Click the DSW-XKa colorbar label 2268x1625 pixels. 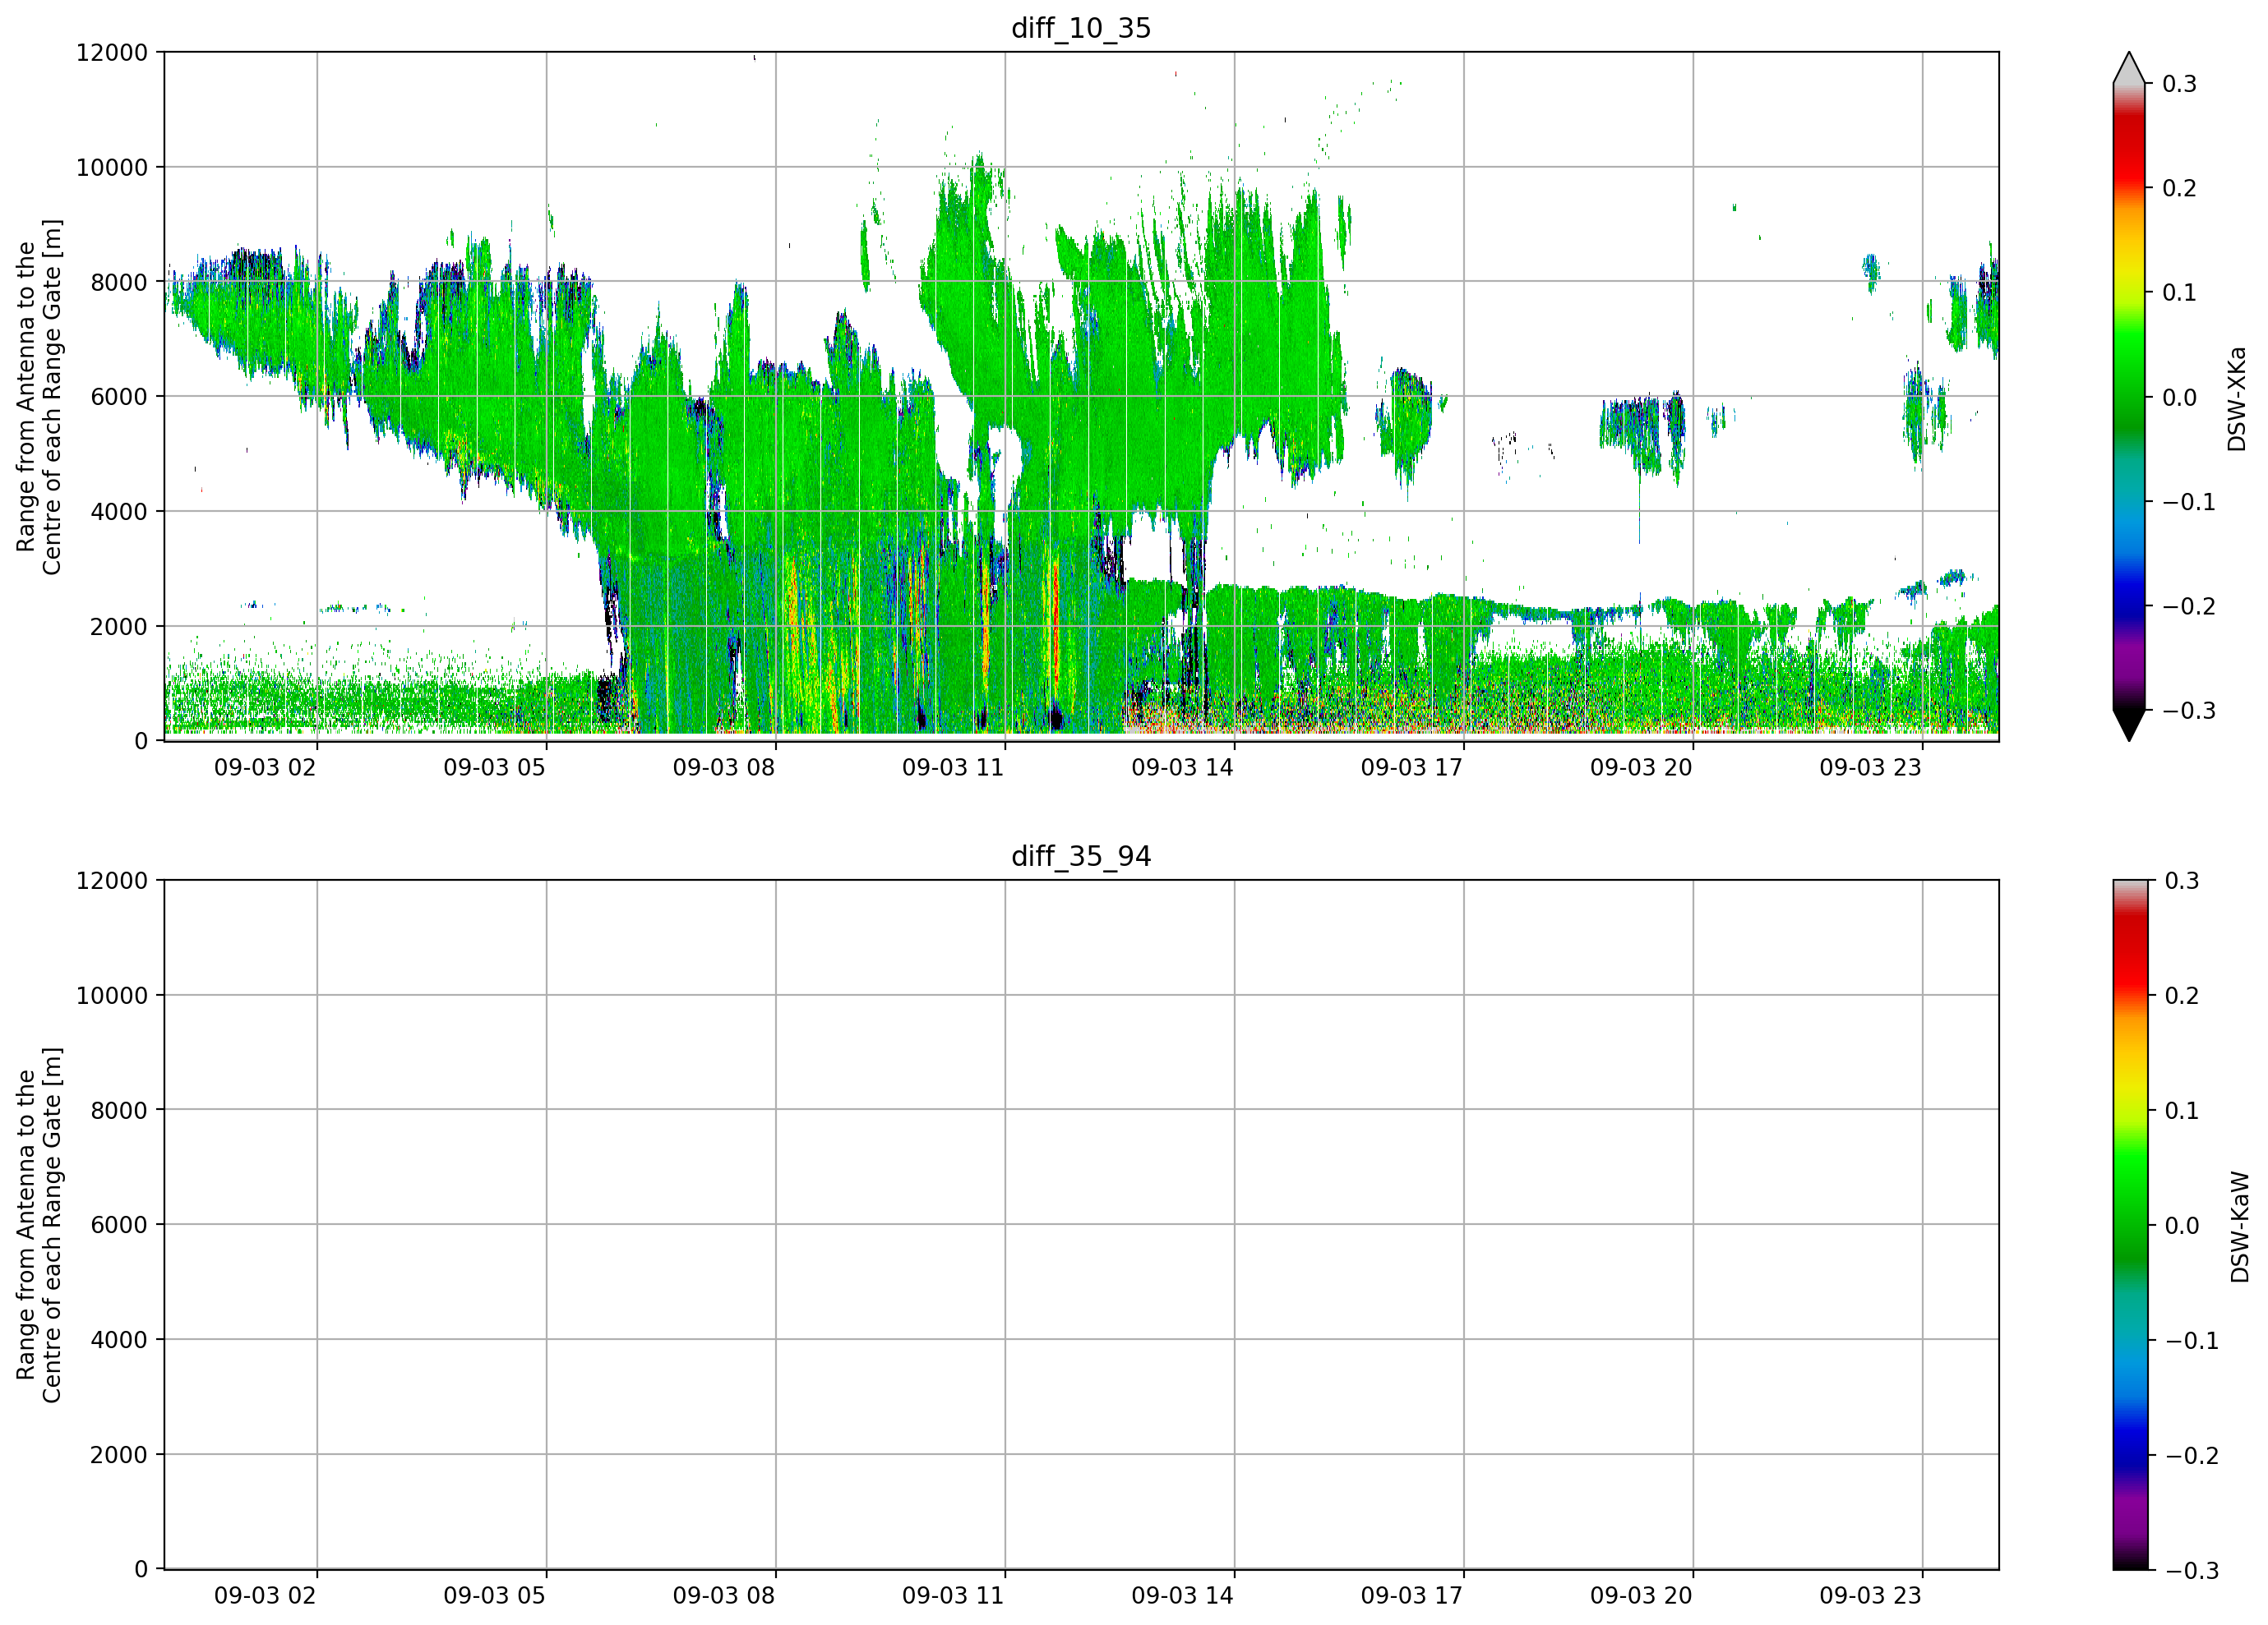click(2237, 398)
